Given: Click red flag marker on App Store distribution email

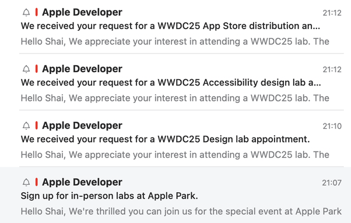Looking at the screenshot, I should (37, 12).
